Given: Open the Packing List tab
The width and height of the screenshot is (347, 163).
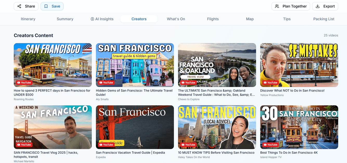Looking at the screenshot, I should click(324, 19).
